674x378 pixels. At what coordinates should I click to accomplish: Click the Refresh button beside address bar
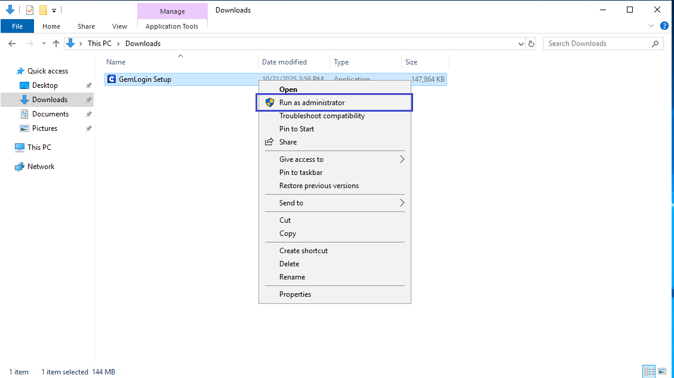532,44
